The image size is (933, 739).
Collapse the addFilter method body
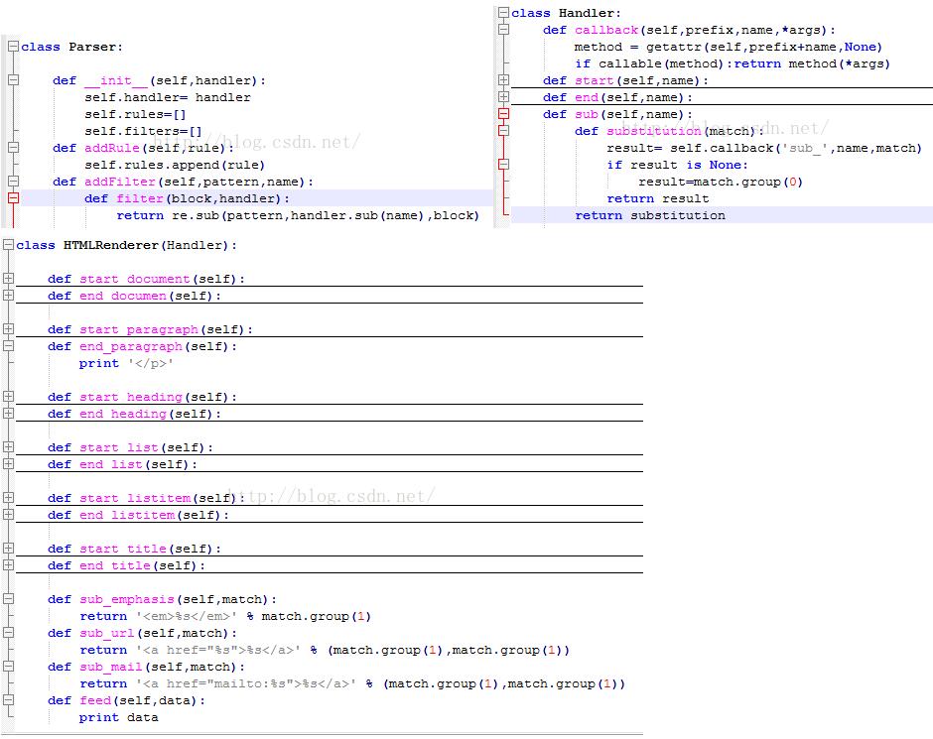point(13,182)
